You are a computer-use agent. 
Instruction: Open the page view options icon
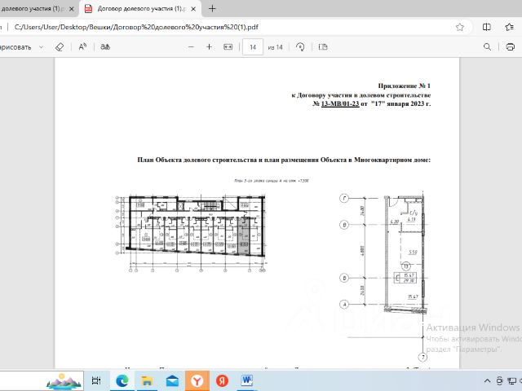(x=323, y=47)
